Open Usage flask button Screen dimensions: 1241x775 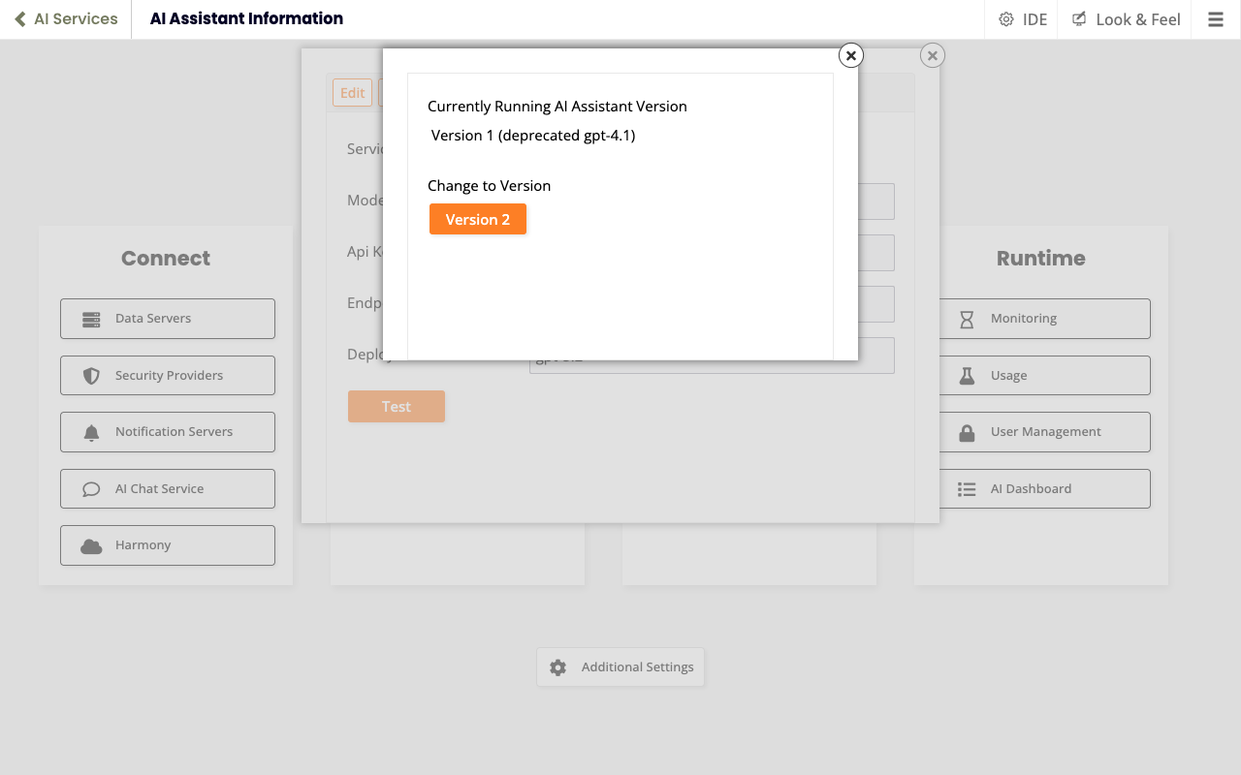tap(1043, 376)
